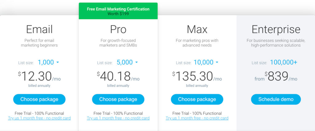The width and height of the screenshot is (315, 131).
Task: Select the 10,000 list size value
Action: [x=203, y=62]
